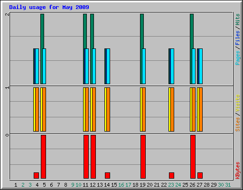Click day label "11" on the x-axis

[x=85, y=185]
